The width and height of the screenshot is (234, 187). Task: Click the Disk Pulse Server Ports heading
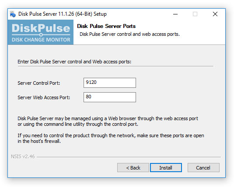[106, 26]
